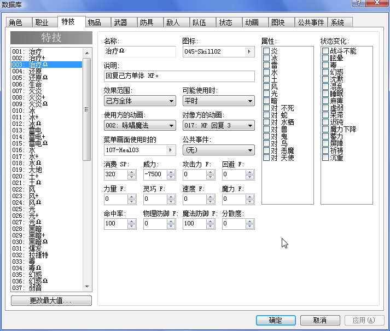390x331 pixels.
Task: Tick the 毒 state change checkbox
Action: tap(325, 65)
